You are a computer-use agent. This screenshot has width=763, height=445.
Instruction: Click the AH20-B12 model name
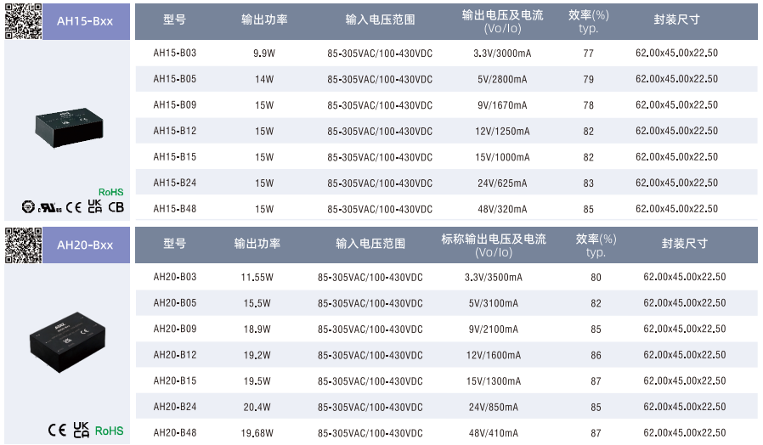174,355
